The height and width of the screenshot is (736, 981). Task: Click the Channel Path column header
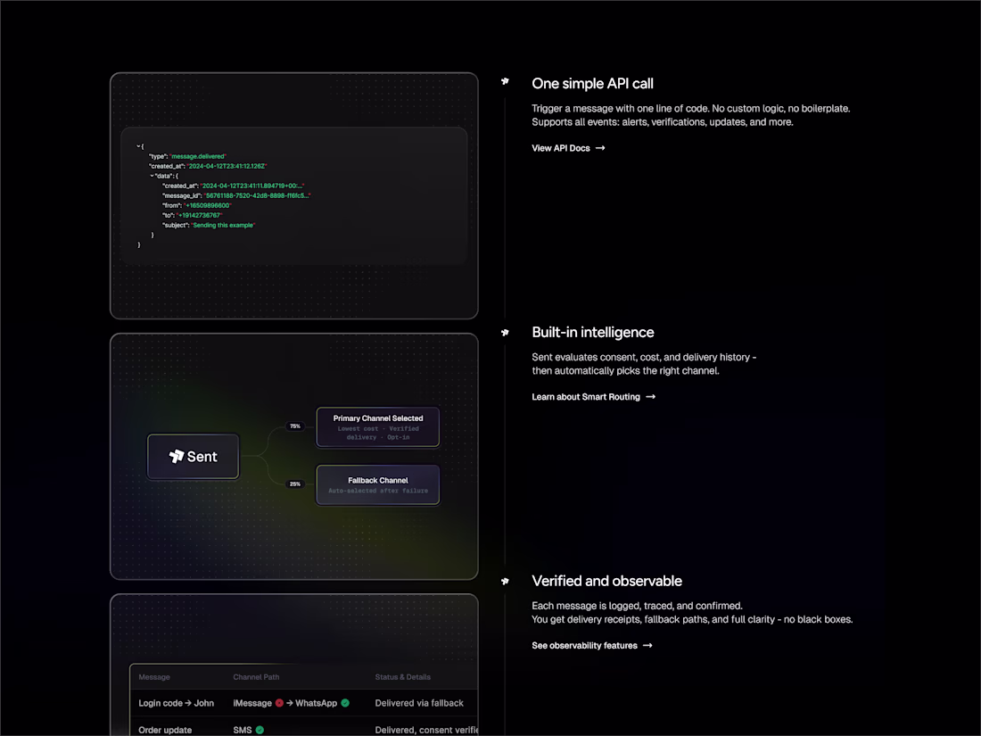(x=256, y=677)
